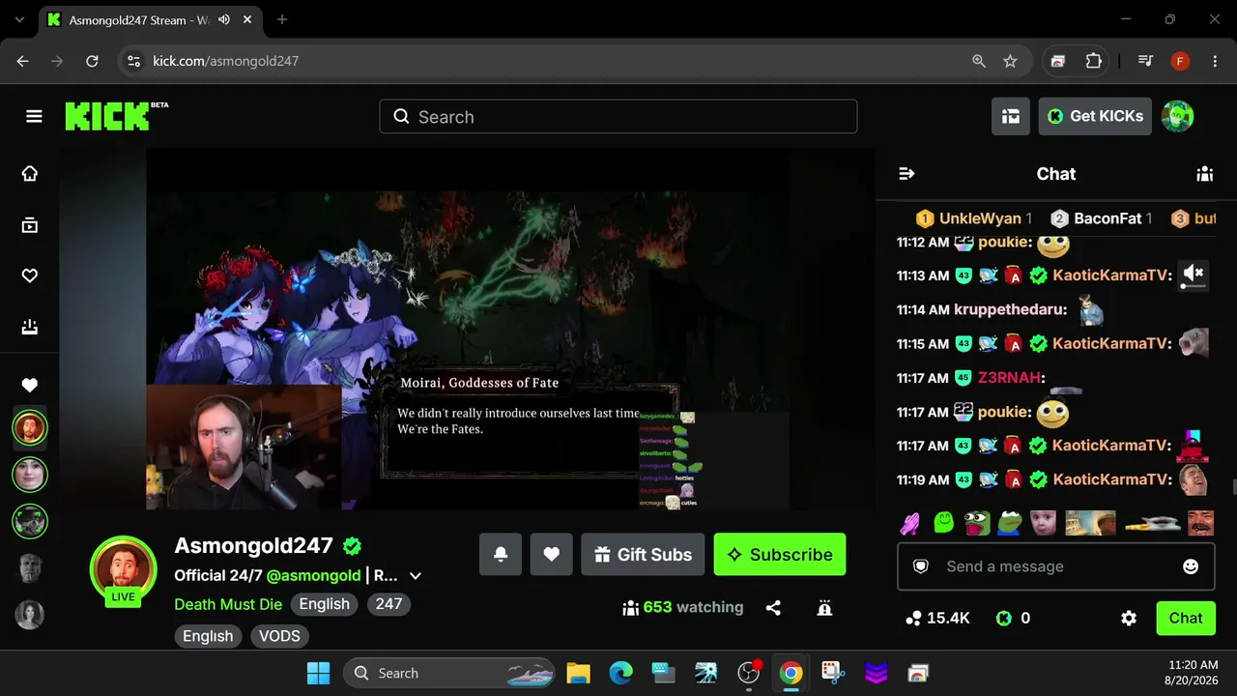Open Chrome extensions puzzle icon
This screenshot has width=1237, height=696.
(1093, 61)
